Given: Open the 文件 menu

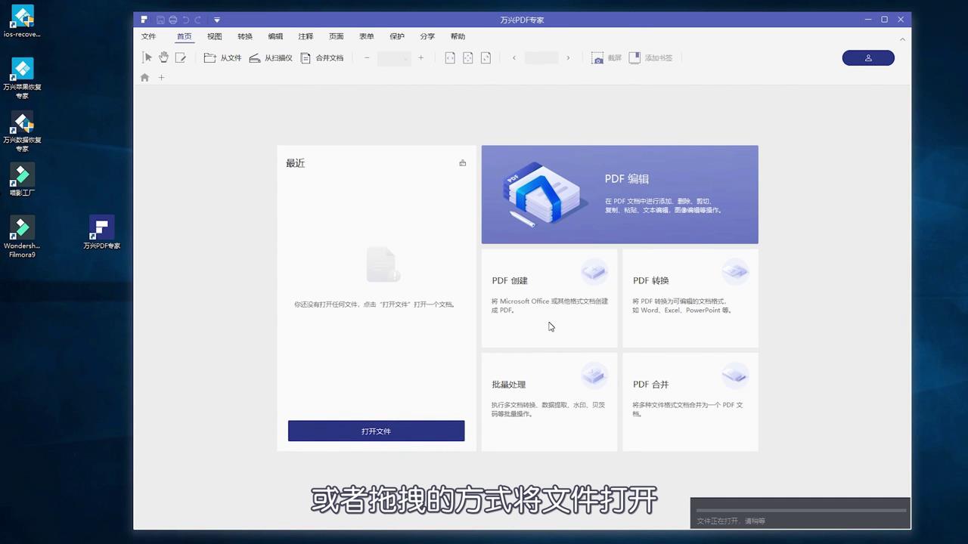Looking at the screenshot, I should coord(148,36).
